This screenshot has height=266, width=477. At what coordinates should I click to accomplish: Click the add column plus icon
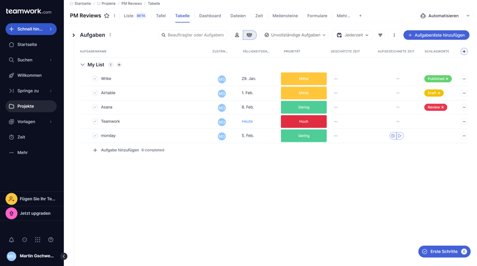(x=464, y=51)
